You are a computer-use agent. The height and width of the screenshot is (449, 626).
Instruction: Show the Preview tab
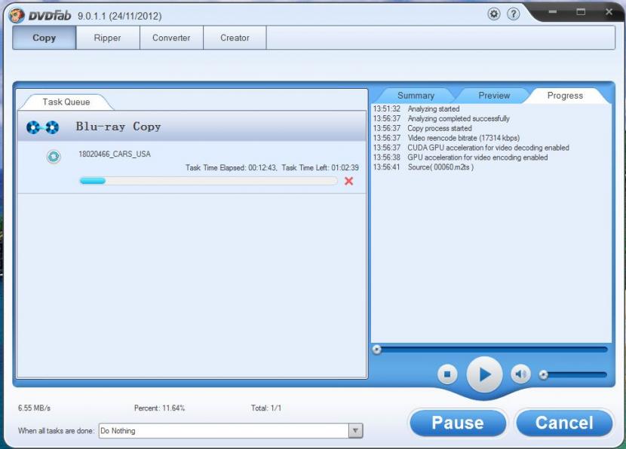[494, 96]
